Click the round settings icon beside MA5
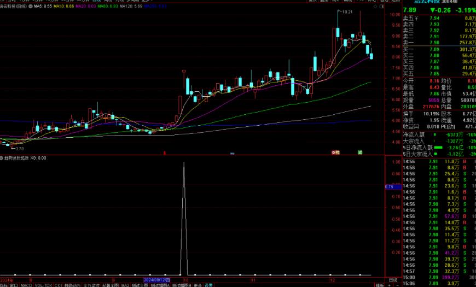The image size is (476, 287). [x=31, y=6]
